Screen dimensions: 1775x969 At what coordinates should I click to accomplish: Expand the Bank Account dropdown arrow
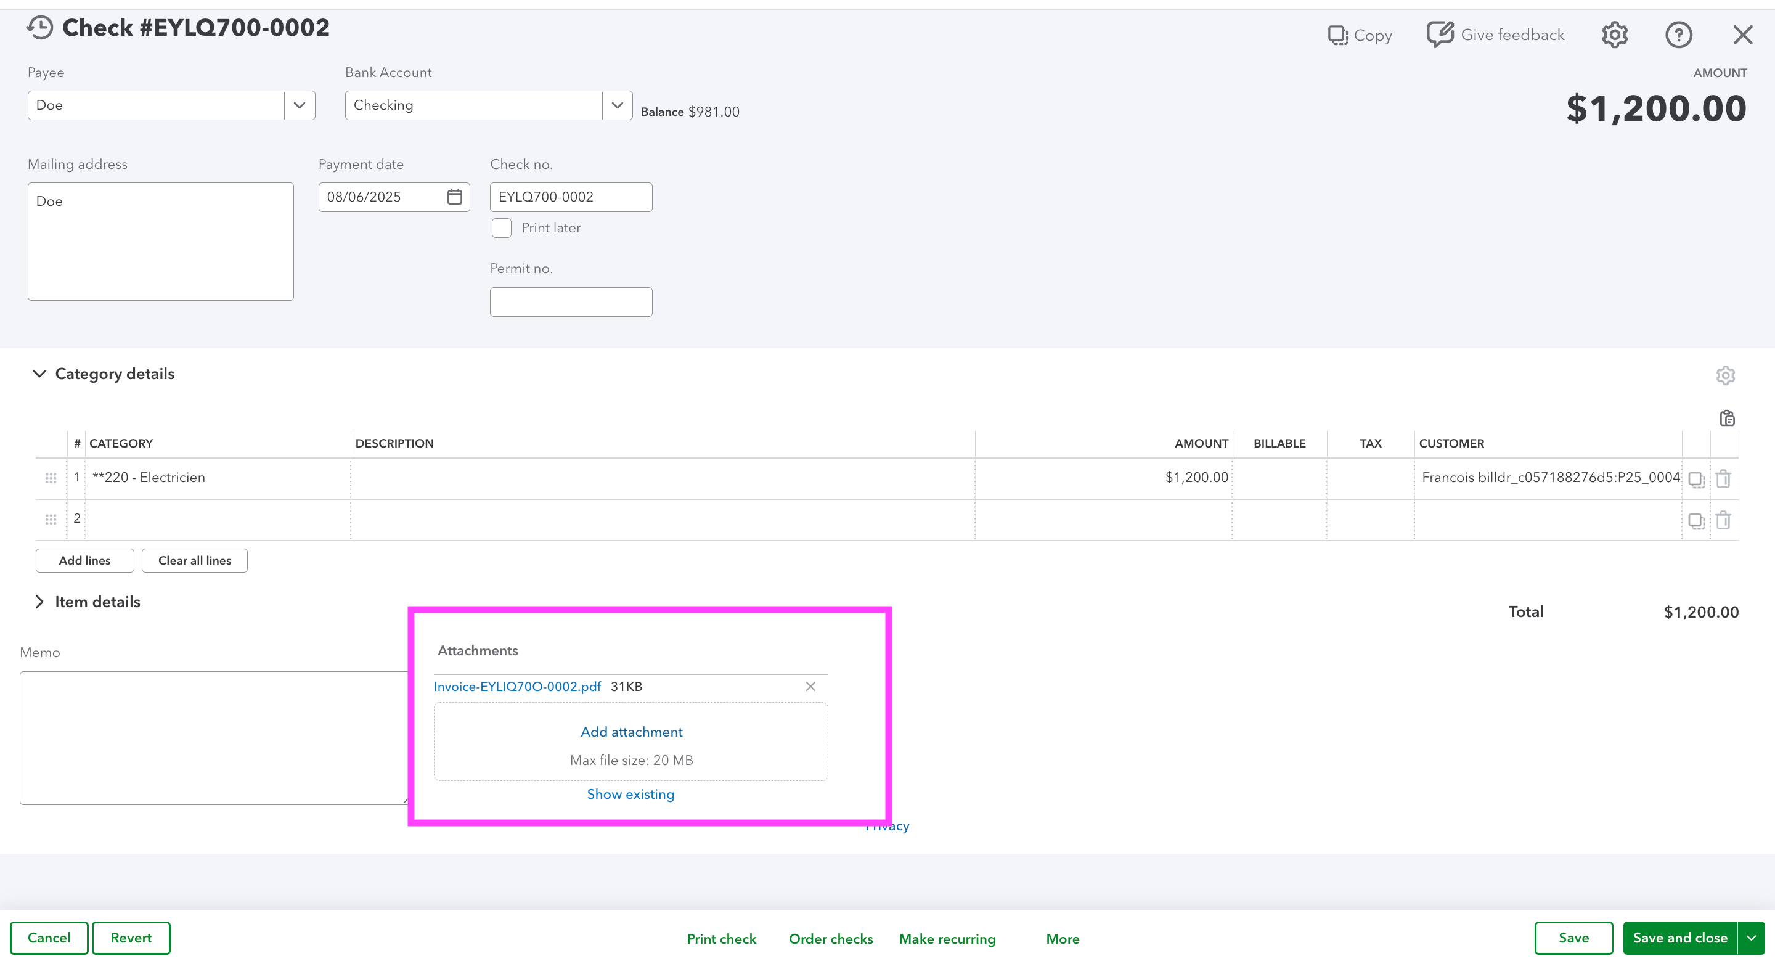click(618, 105)
